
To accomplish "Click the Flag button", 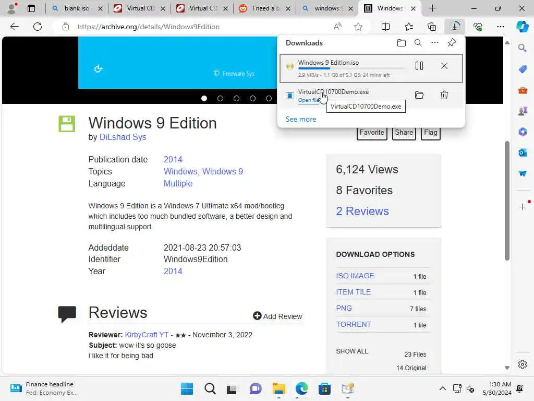I will pos(430,133).
